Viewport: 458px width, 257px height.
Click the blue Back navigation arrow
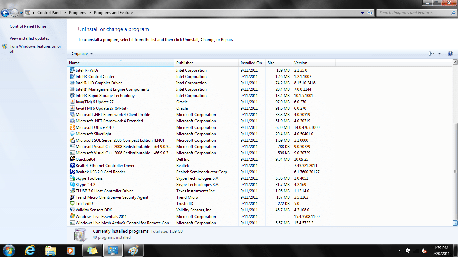coord(5,13)
